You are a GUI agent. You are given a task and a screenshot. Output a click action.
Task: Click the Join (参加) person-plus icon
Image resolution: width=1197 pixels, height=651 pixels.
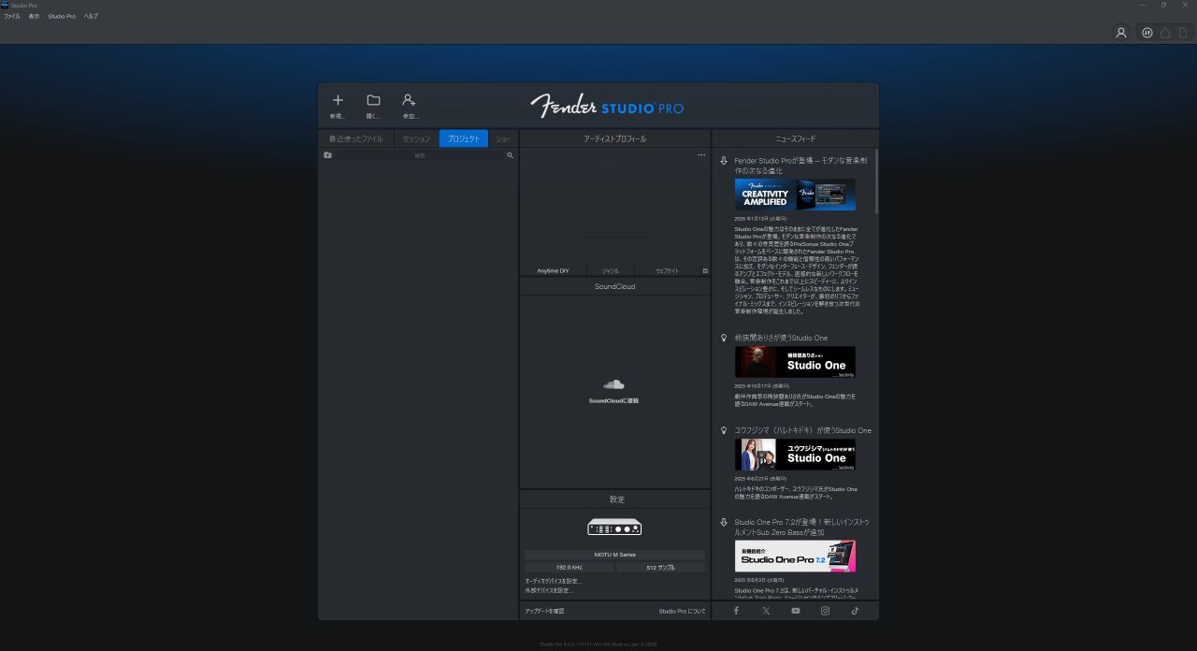coord(409,101)
